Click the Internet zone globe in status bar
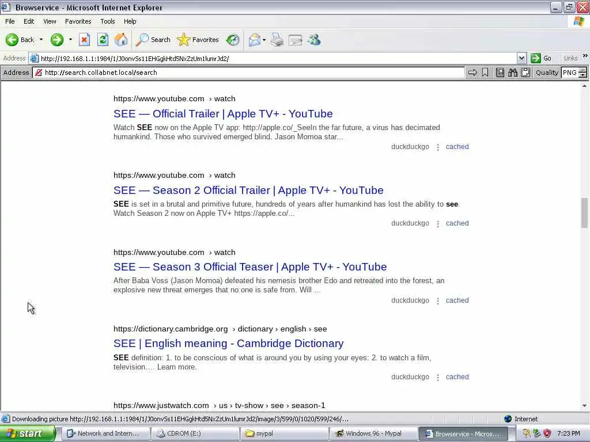Image resolution: width=590 pixels, height=442 pixels. [x=508, y=419]
